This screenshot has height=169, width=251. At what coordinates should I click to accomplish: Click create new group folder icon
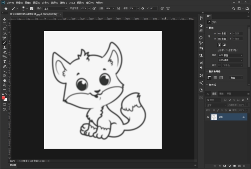click(235, 166)
